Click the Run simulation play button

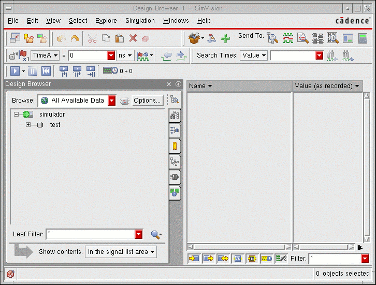click(15, 71)
